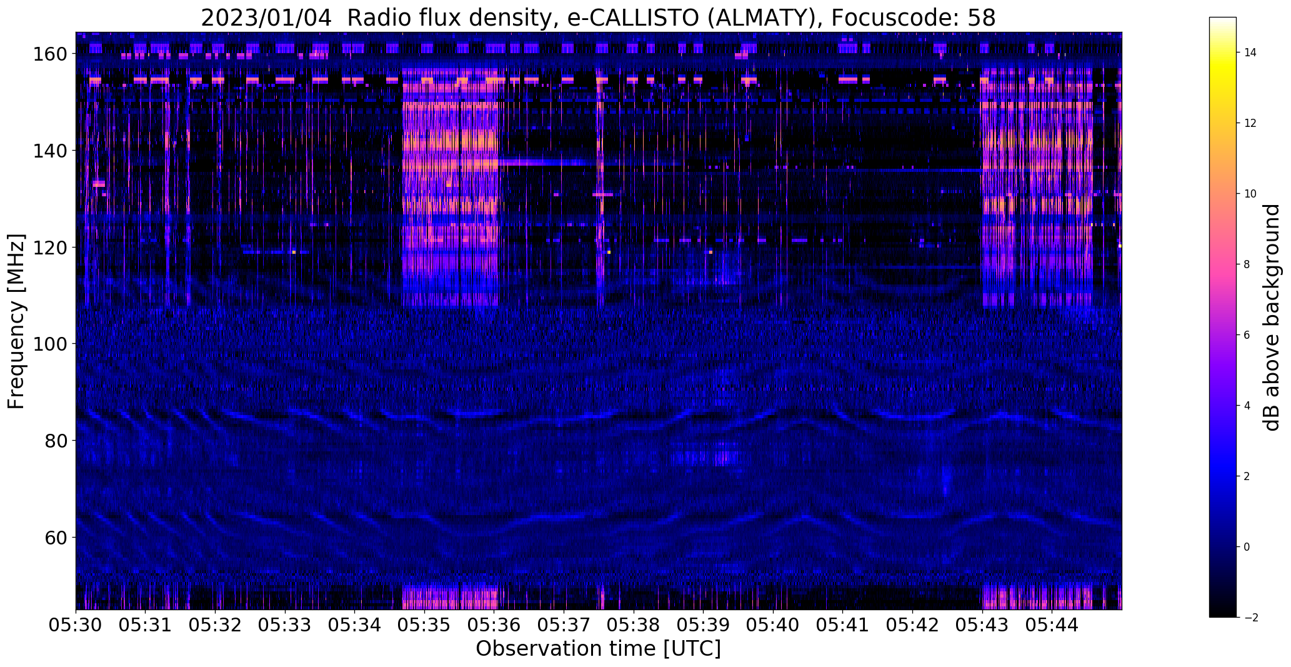Screen dimensions: 1291x667
Task: Click the 'Observation time [UTC]' axis label
Action: 598,649
